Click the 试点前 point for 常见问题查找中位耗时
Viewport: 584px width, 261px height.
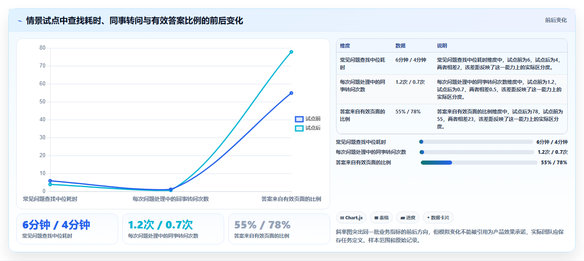pyautogui.click(x=50, y=181)
